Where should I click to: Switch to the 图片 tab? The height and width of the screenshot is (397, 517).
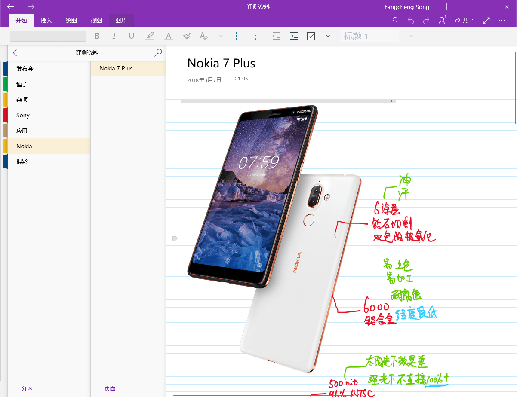click(x=121, y=21)
